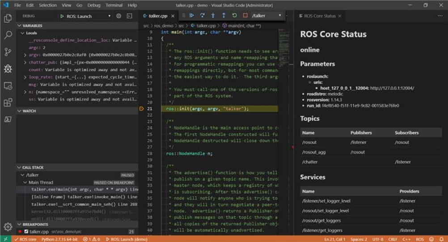Open Manage gear at bottom of activity bar
The height and width of the screenshot is (242, 448).
(x=8, y=227)
